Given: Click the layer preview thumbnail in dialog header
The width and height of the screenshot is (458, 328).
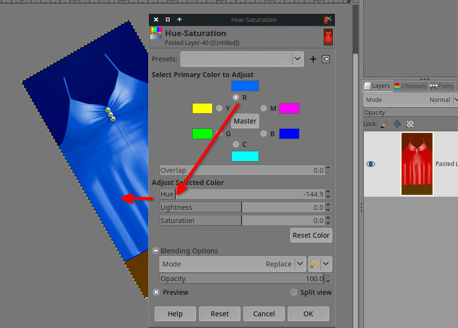Looking at the screenshot, I should (x=328, y=37).
